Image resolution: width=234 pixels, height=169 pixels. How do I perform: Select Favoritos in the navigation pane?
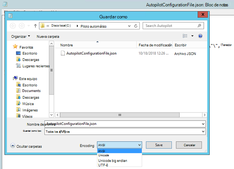pyautogui.click(x=26, y=47)
